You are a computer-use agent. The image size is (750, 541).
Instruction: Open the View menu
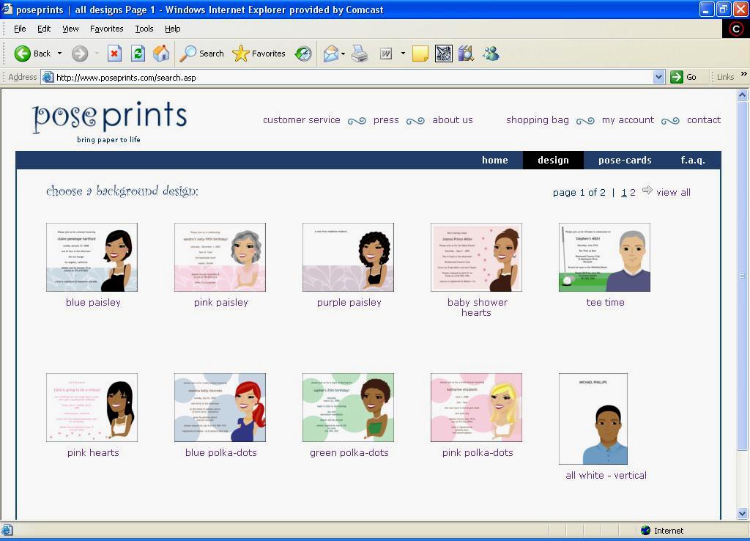(x=70, y=29)
